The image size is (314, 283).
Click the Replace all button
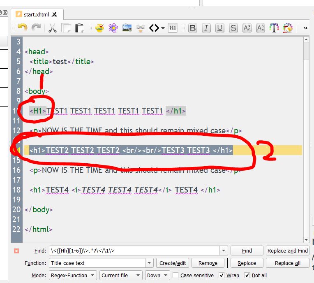[287, 263]
